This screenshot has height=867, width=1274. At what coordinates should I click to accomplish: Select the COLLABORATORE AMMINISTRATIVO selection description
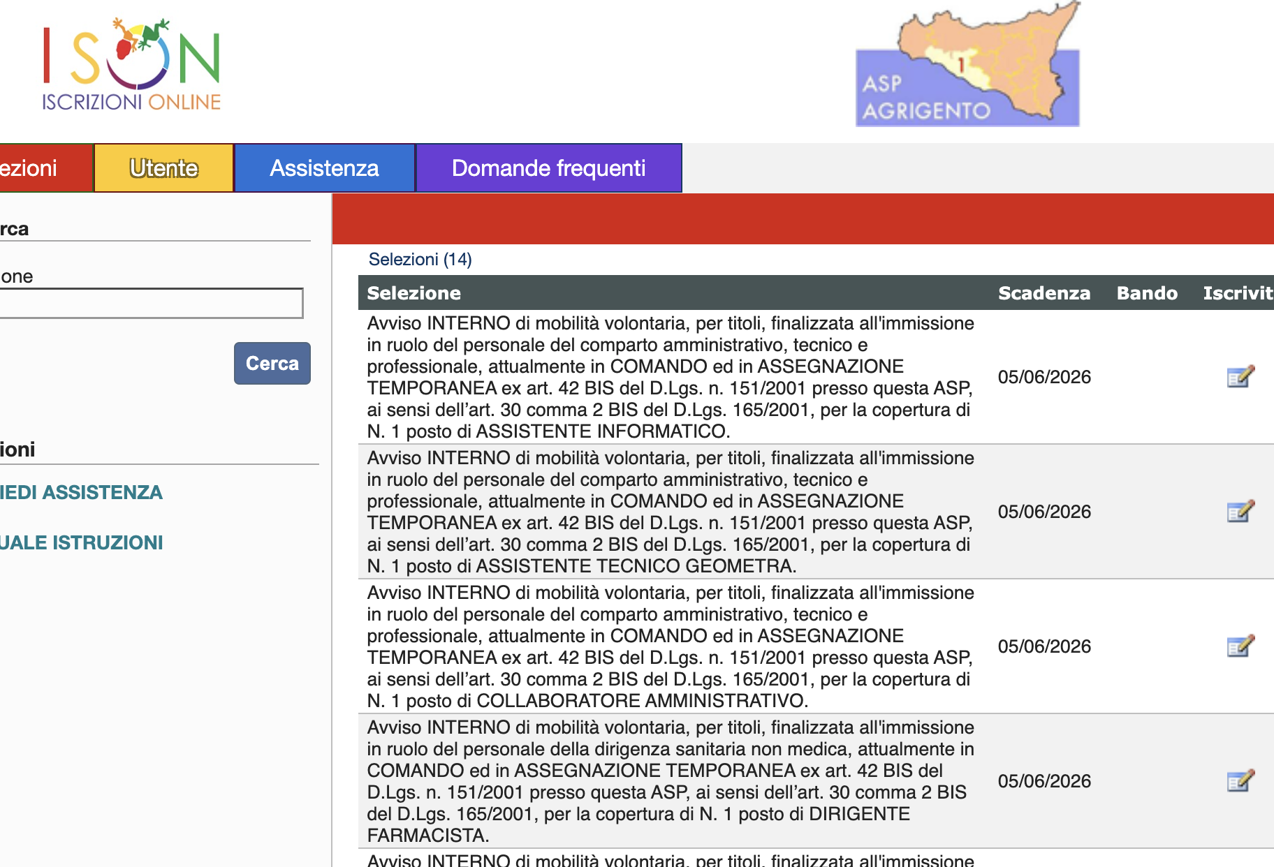click(x=671, y=646)
